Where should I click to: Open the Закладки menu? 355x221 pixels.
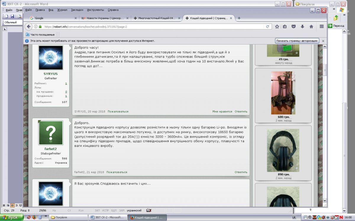pyautogui.click(x=77, y=10)
